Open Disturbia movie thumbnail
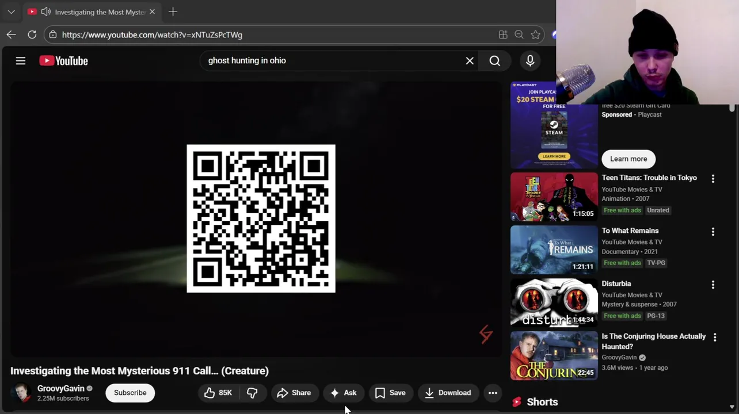The image size is (739, 414). 554,302
